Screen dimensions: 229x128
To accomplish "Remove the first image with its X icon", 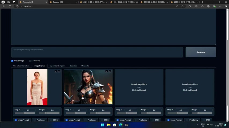I will pos(59,71).
